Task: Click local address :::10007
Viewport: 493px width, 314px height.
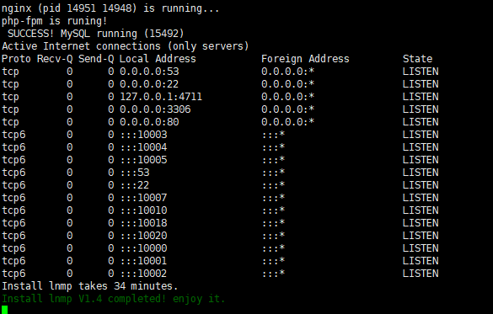Action: point(144,198)
